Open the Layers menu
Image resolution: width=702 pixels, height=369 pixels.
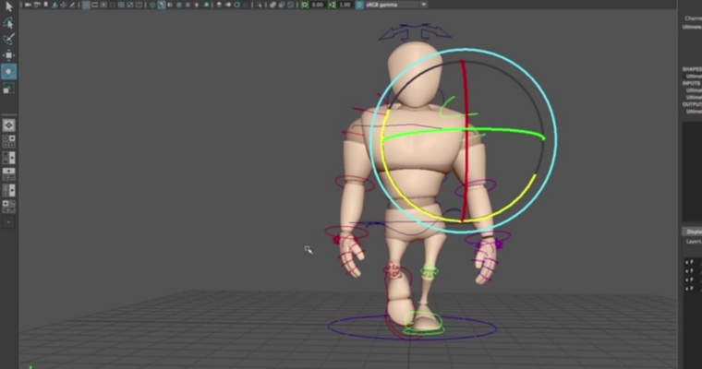[694, 242]
